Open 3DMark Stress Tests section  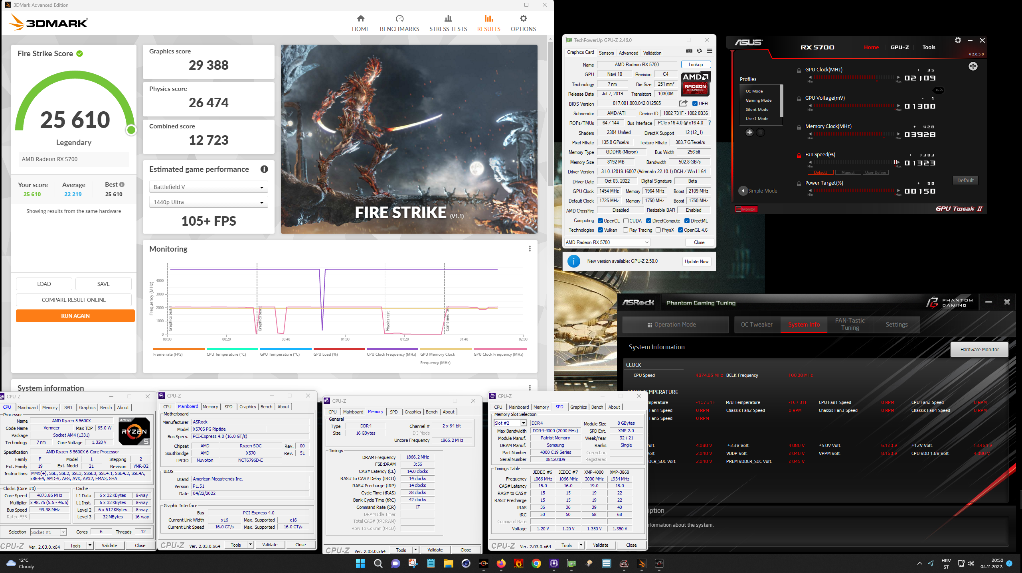tap(448, 24)
